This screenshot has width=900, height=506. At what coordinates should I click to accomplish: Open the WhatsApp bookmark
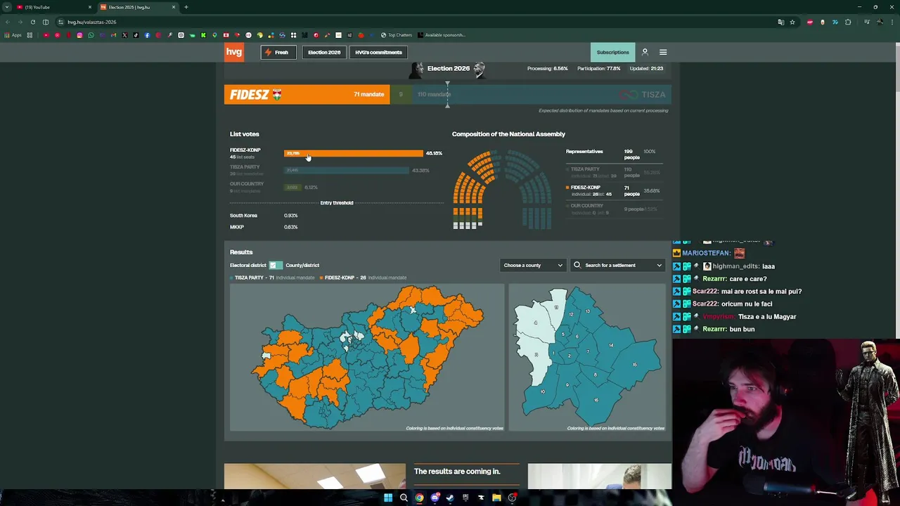(91, 35)
